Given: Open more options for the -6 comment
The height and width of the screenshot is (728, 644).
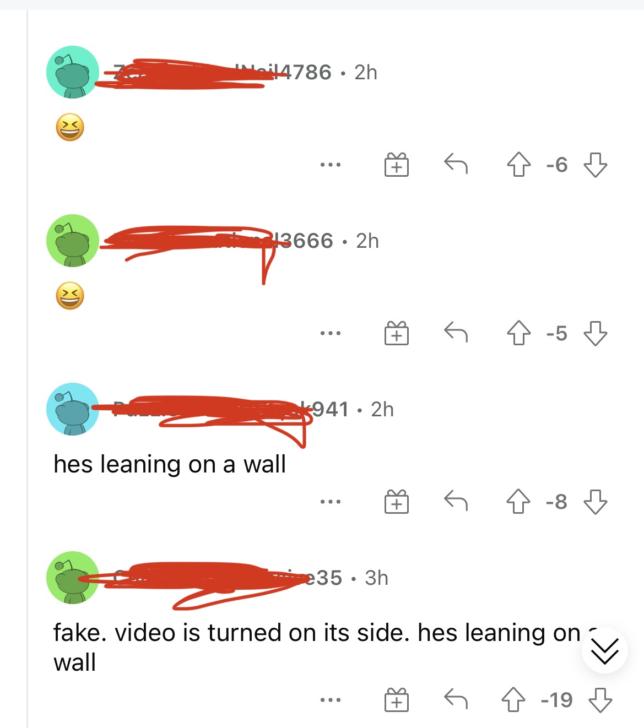Looking at the screenshot, I should pyautogui.click(x=331, y=165).
